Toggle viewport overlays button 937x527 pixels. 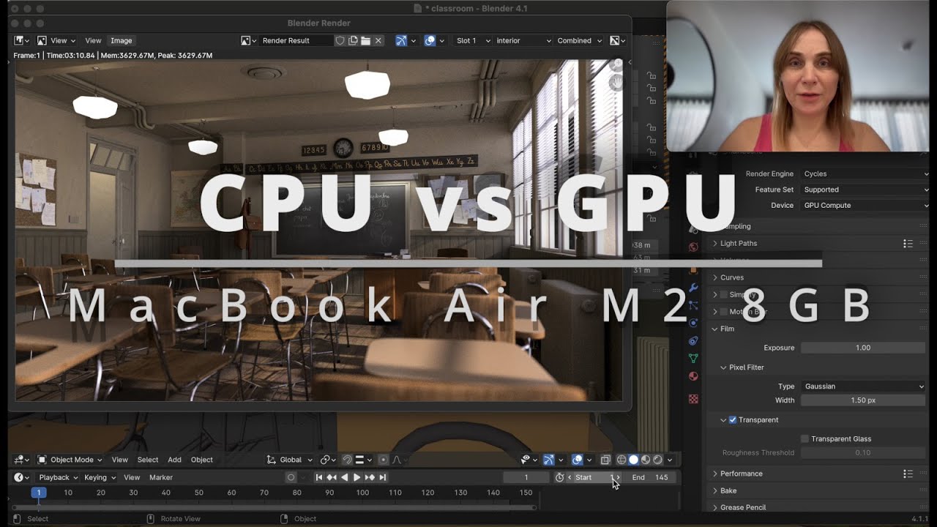tap(577, 460)
